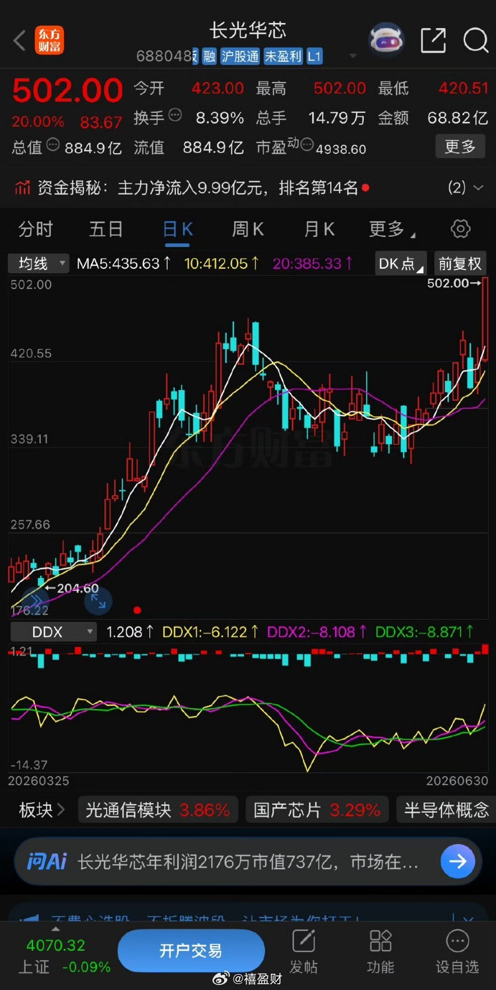Viewport: 496px width, 990px height.
Task: Tap the 发帖 post icon
Action: click(303, 952)
